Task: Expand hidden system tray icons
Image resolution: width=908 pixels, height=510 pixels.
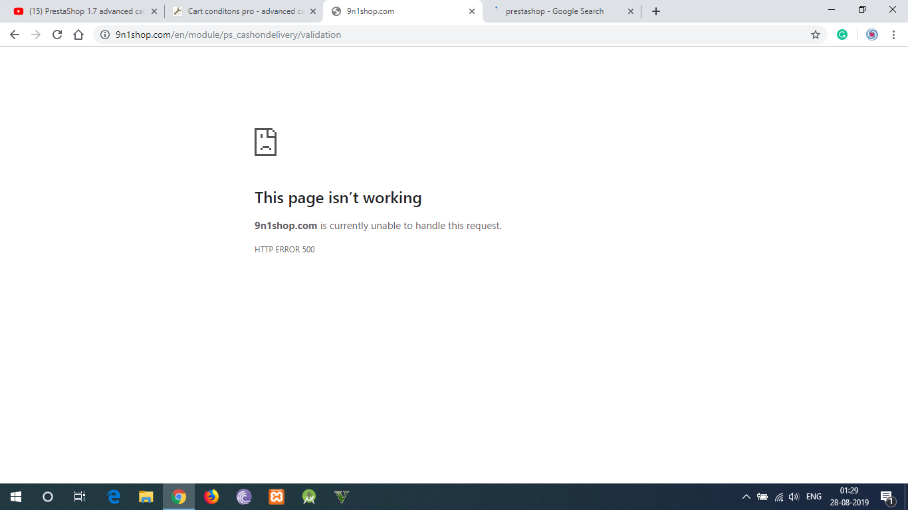Action: pos(746,496)
